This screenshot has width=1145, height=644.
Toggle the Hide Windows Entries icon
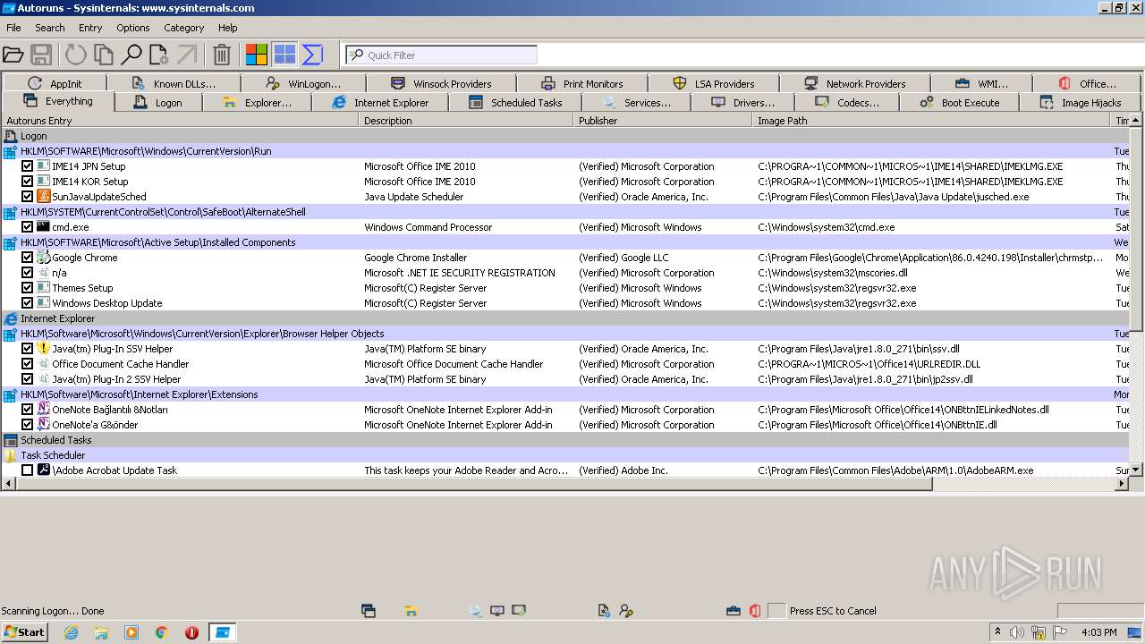coord(284,55)
